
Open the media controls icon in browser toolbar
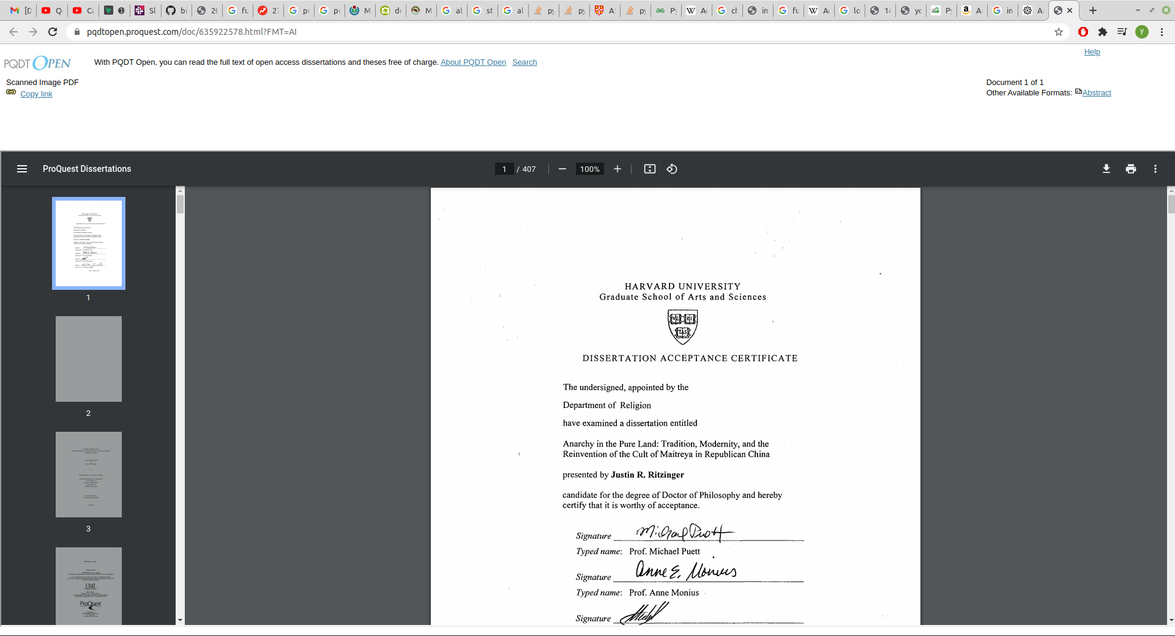pyautogui.click(x=1122, y=32)
